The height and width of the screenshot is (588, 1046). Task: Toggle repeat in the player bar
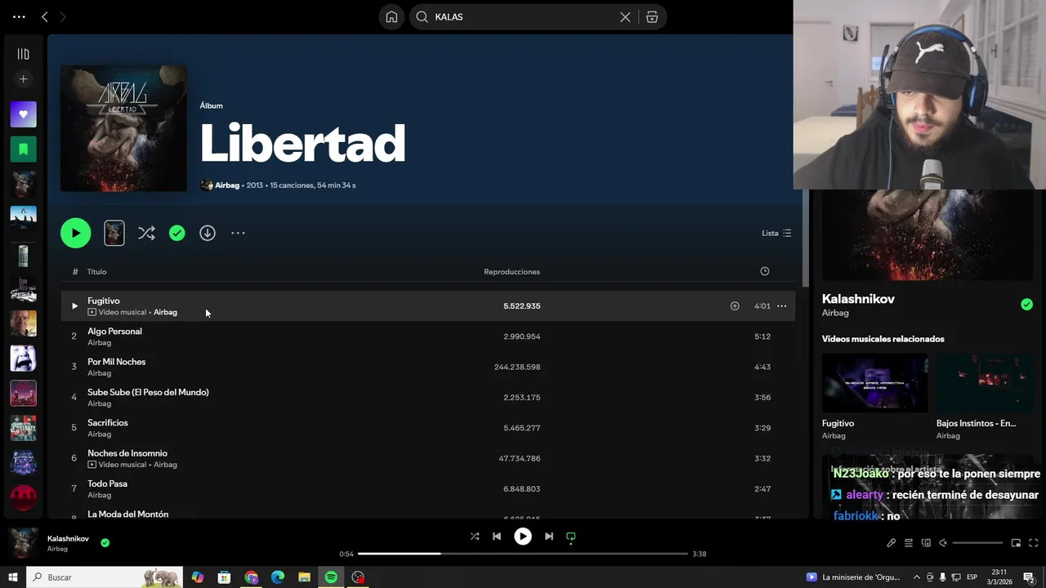click(x=571, y=537)
